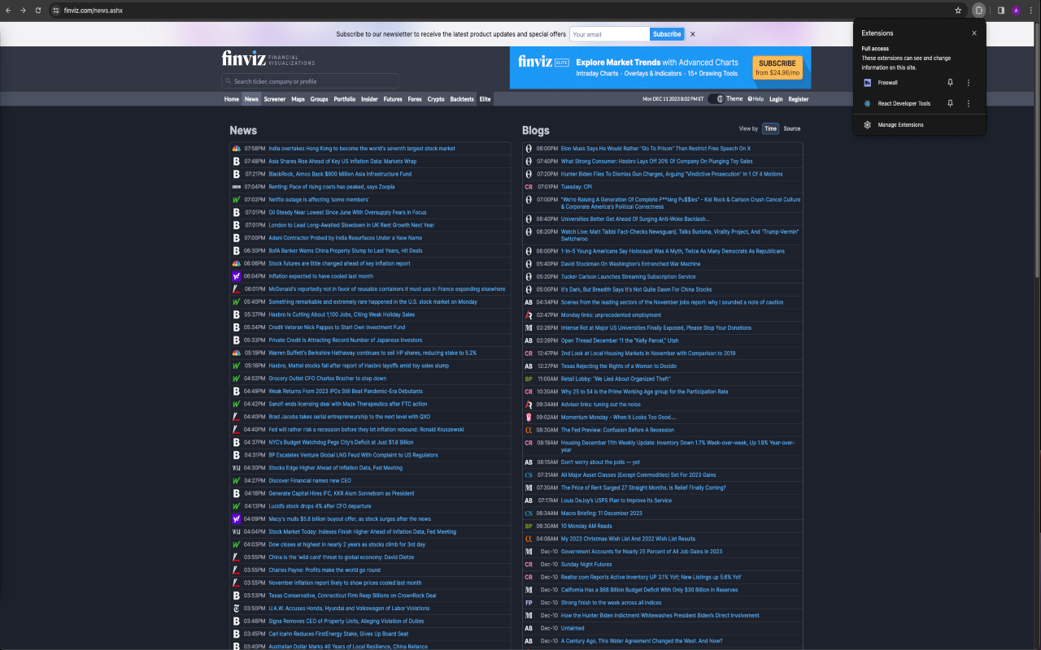
Task: Open the Crypto section
Action: [x=435, y=98]
